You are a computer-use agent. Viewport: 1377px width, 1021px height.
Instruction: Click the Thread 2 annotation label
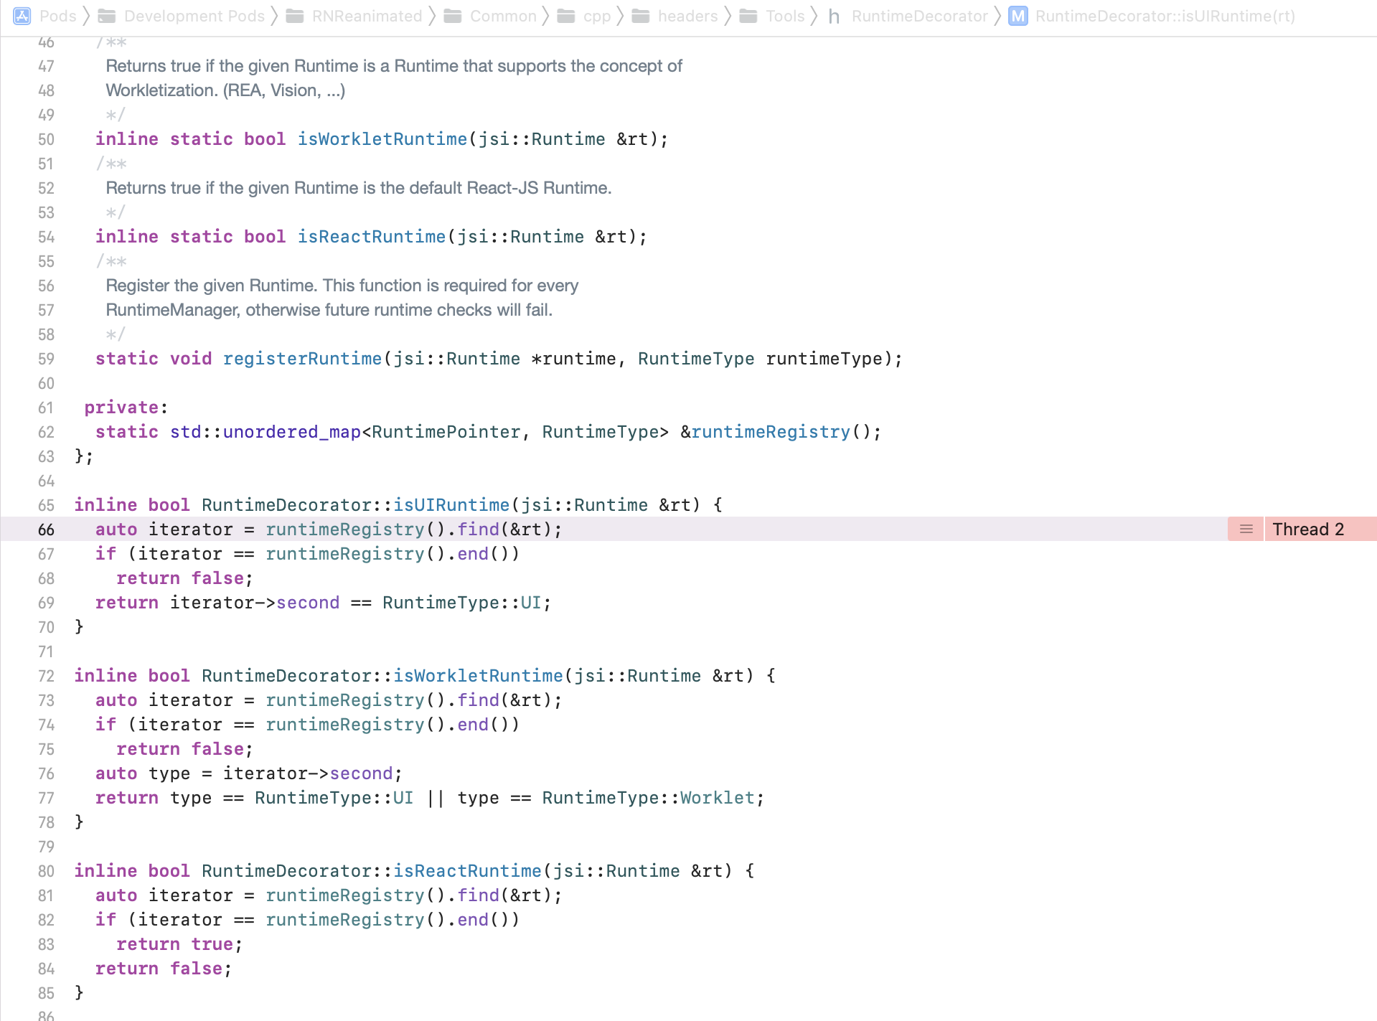coord(1308,529)
